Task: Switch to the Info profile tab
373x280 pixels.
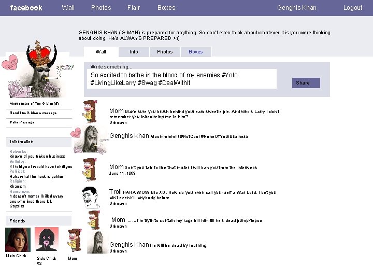Action: pyautogui.click(x=134, y=52)
